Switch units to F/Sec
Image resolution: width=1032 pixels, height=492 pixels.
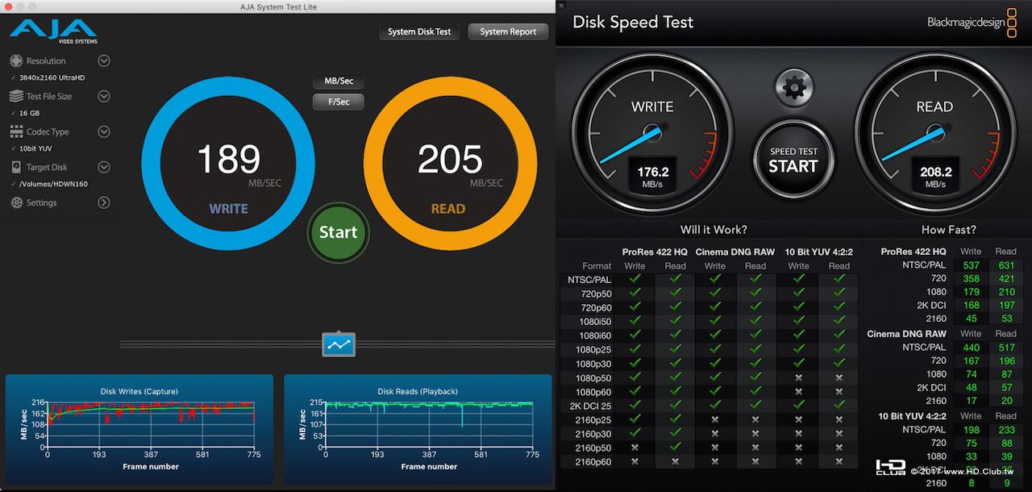(339, 102)
